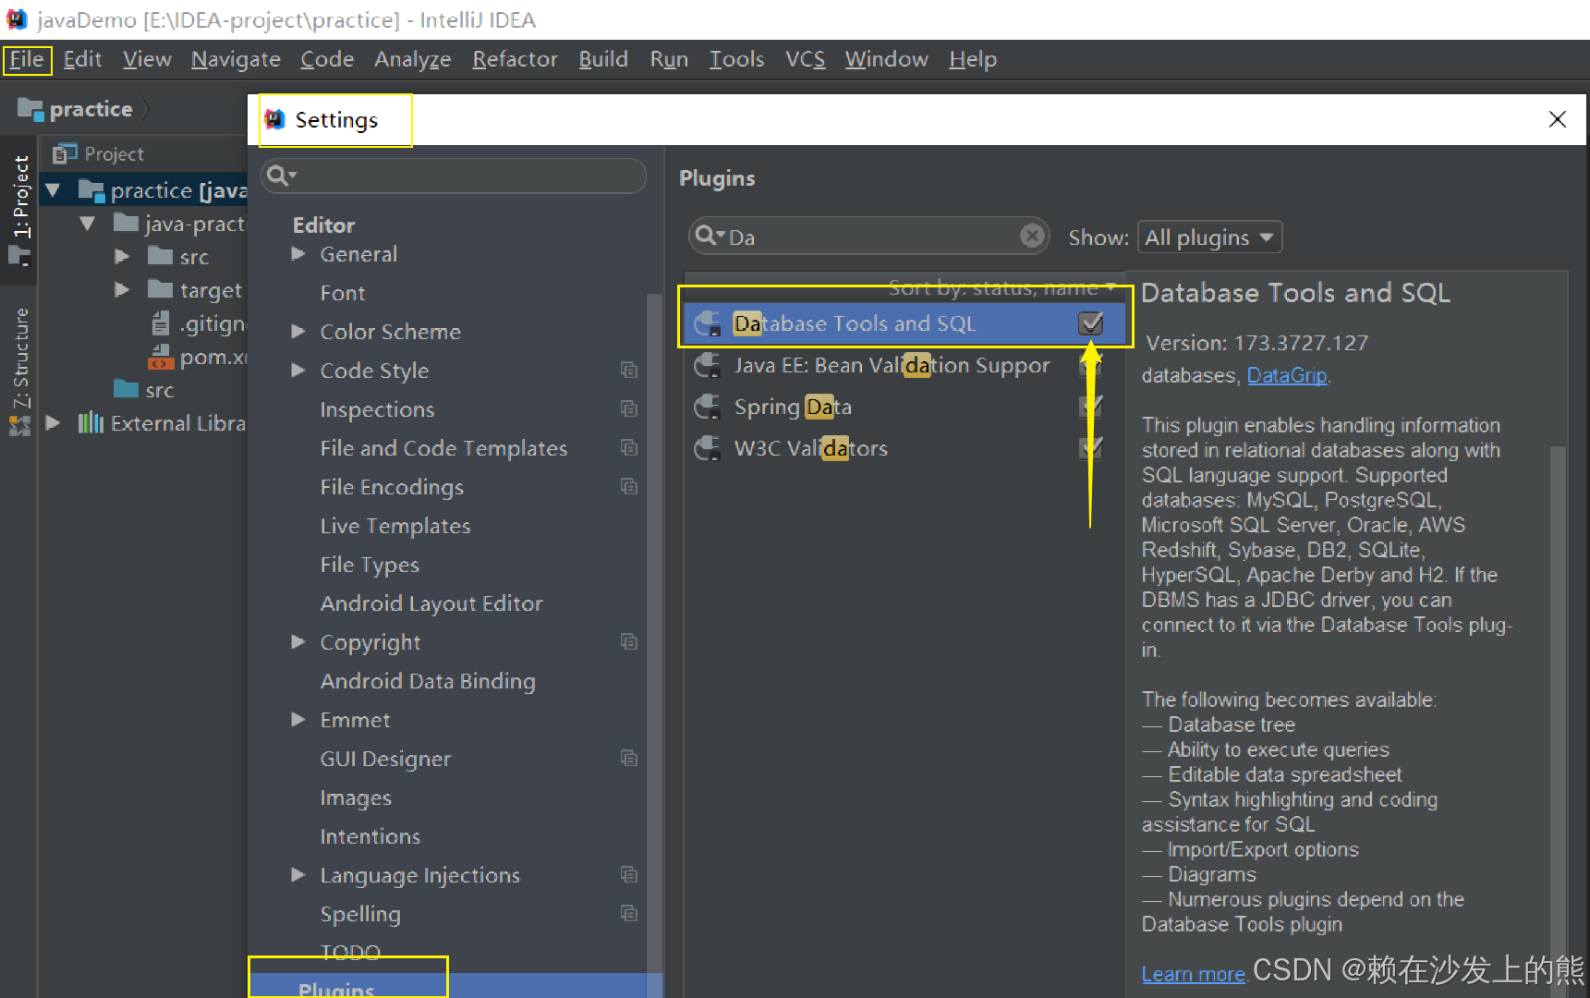Viewport: 1590px width, 998px height.
Task: Open the Show: All plugins dropdown
Action: click(1209, 237)
